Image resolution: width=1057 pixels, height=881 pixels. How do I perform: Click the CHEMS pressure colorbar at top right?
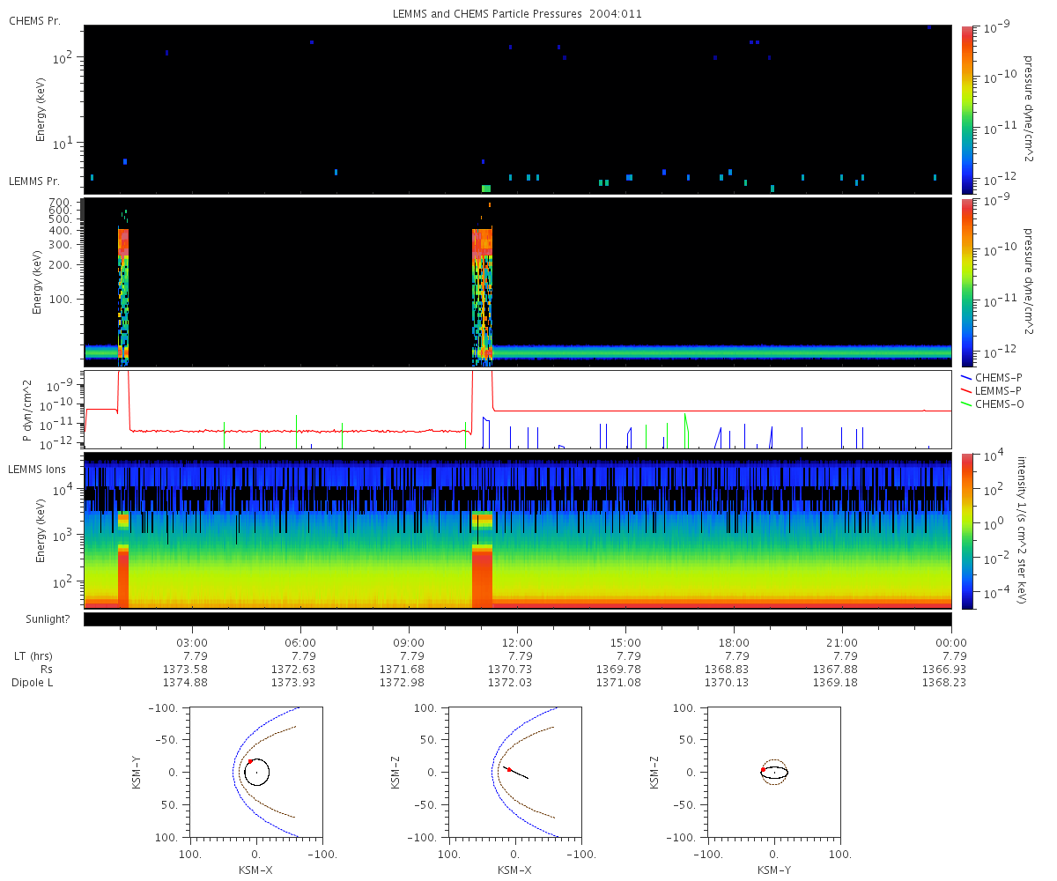(967, 108)
